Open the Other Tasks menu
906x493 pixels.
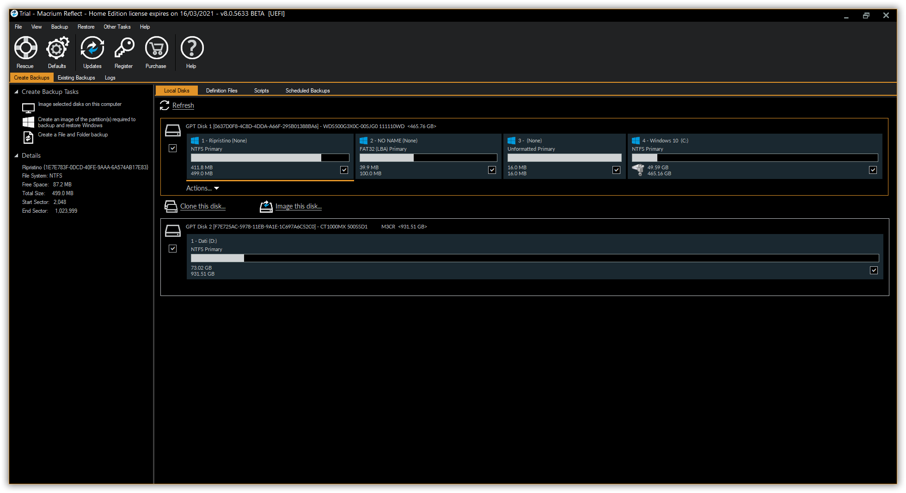[x=117, y=27]
